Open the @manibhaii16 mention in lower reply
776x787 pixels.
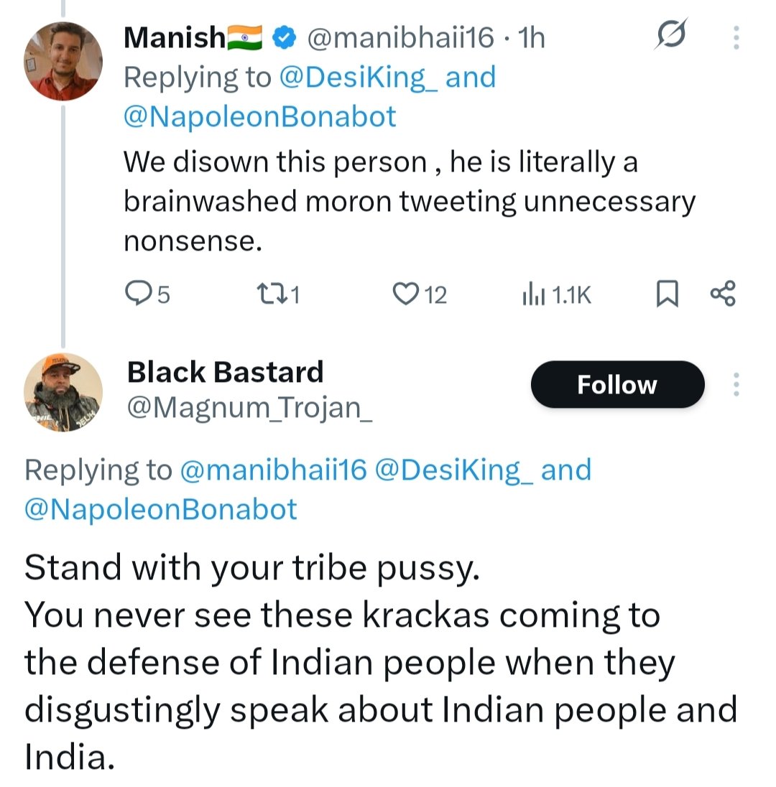click(x=272, y=470)
